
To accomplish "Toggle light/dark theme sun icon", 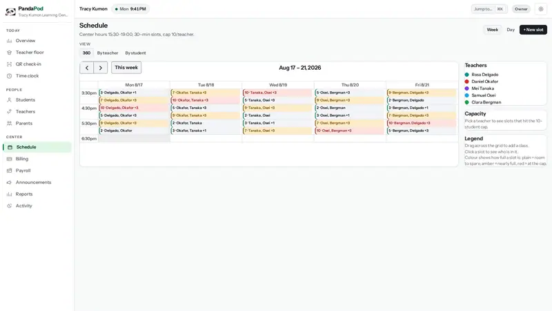I will [541, 9].
